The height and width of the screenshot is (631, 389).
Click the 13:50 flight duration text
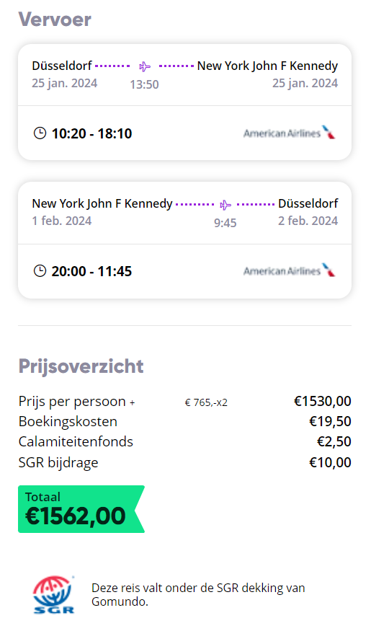(x=144, y=84)
